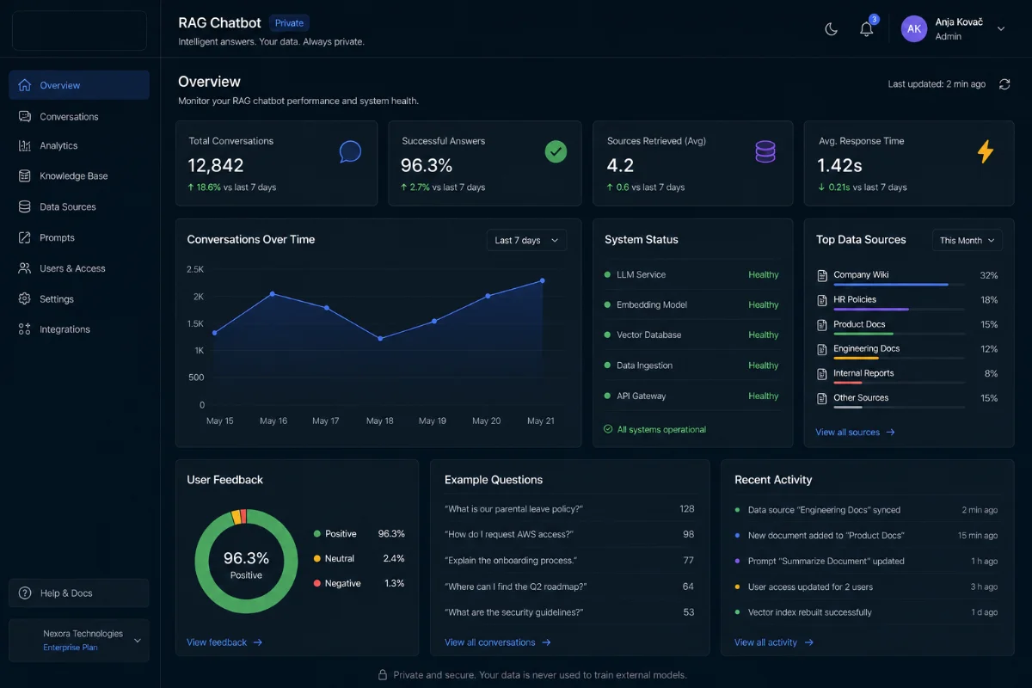This screenshot has width=1032, height=688.
Task: Click the AK user avatar
Action: coord(914,28)
